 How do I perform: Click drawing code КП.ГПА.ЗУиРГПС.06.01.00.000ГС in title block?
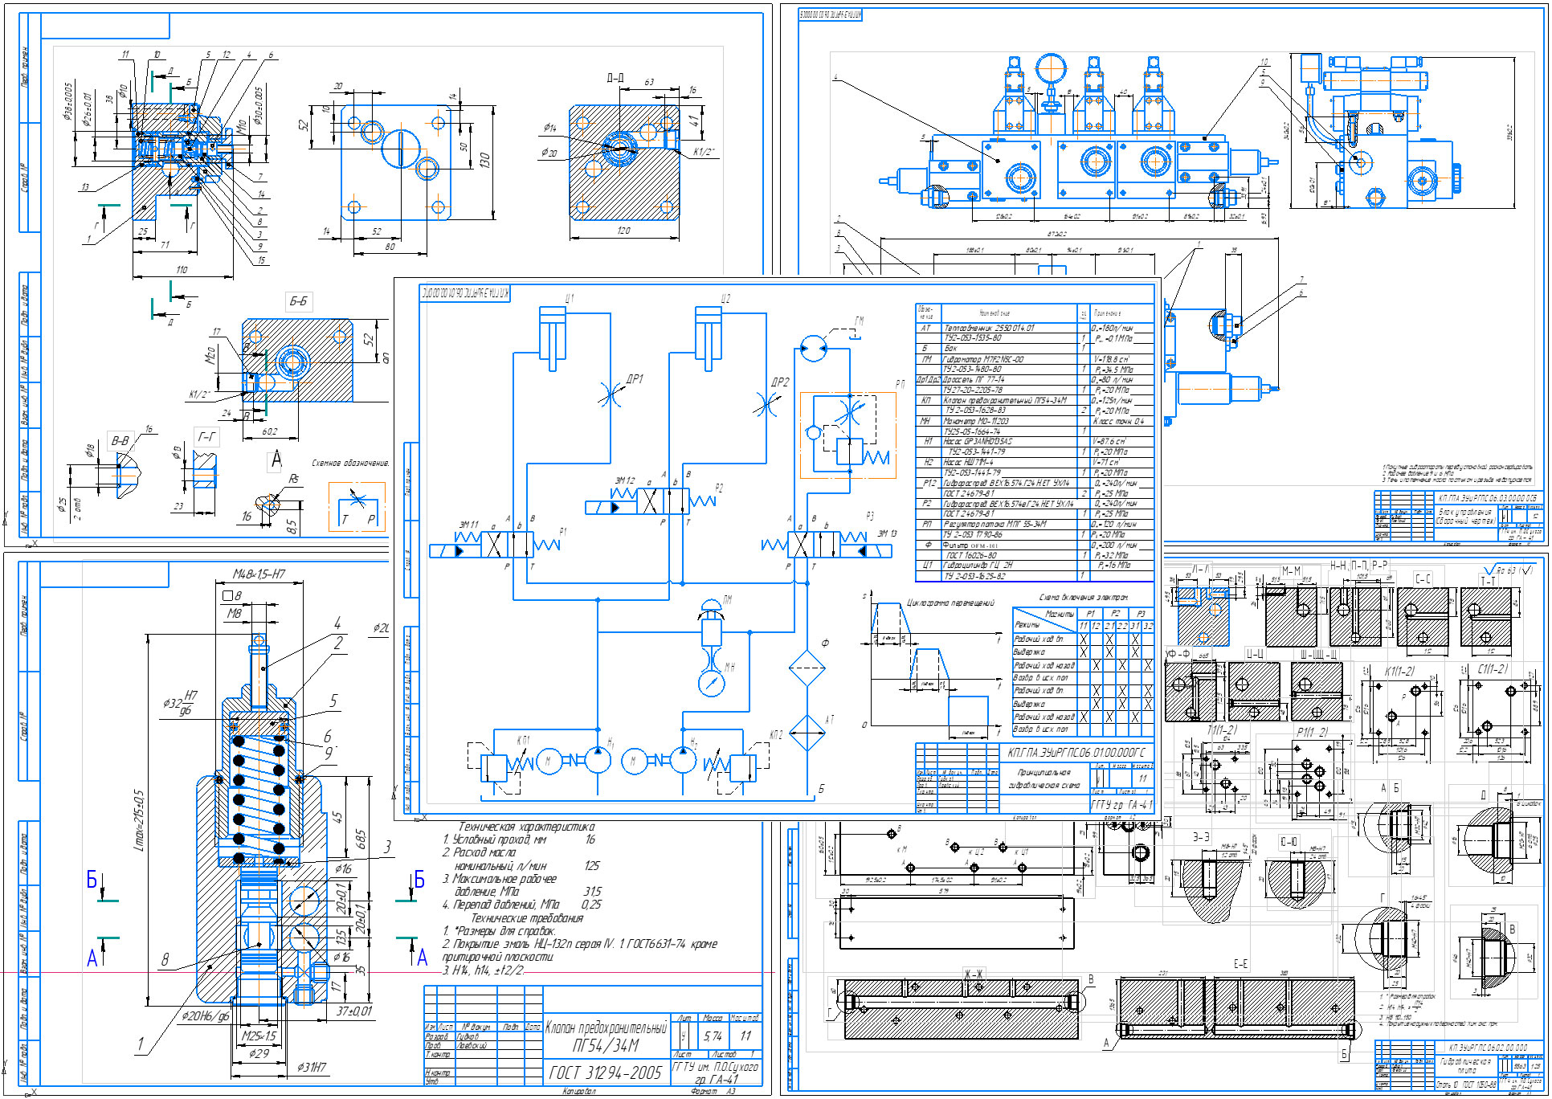[1076, 752]
